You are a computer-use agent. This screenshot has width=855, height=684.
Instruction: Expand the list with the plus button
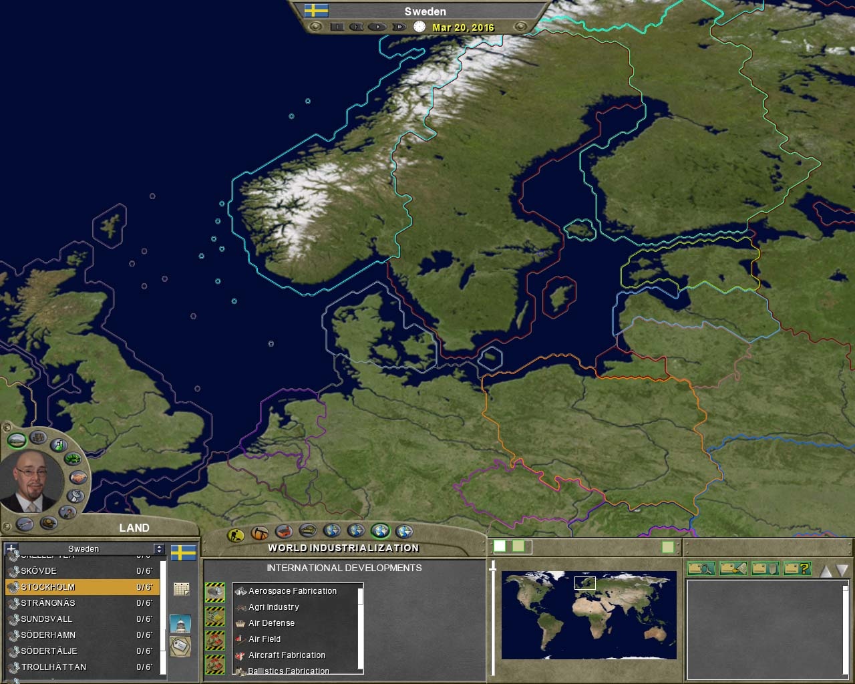11,549
